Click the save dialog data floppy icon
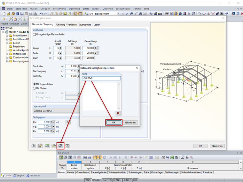The width and height of the screenshot is (243, 182). pos(60,146)
